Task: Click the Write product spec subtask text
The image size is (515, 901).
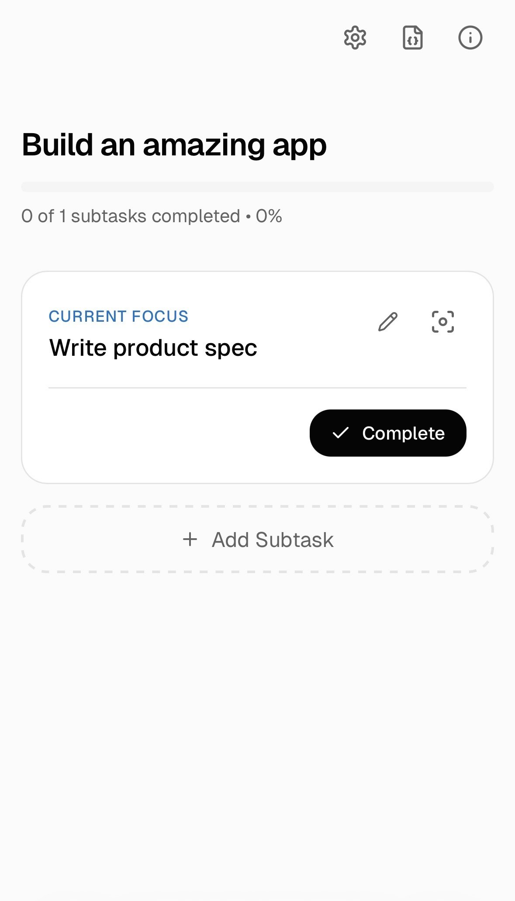Action: 154,347
